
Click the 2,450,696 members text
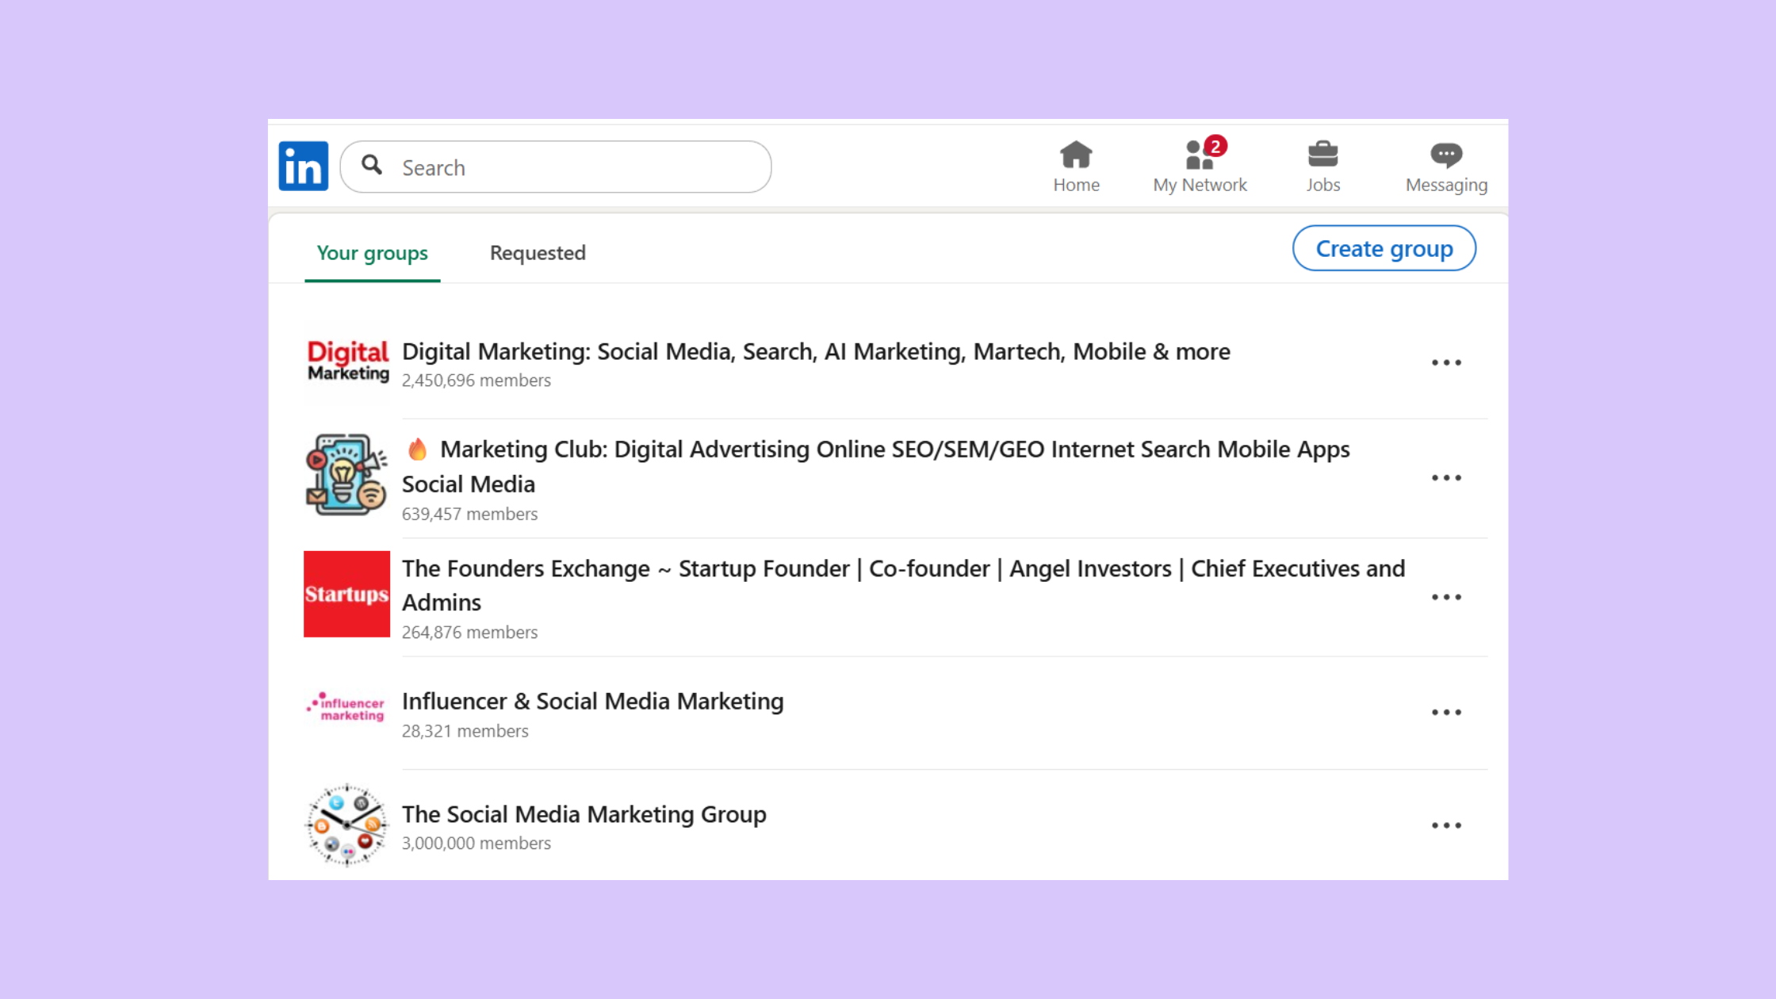point(476,381)
